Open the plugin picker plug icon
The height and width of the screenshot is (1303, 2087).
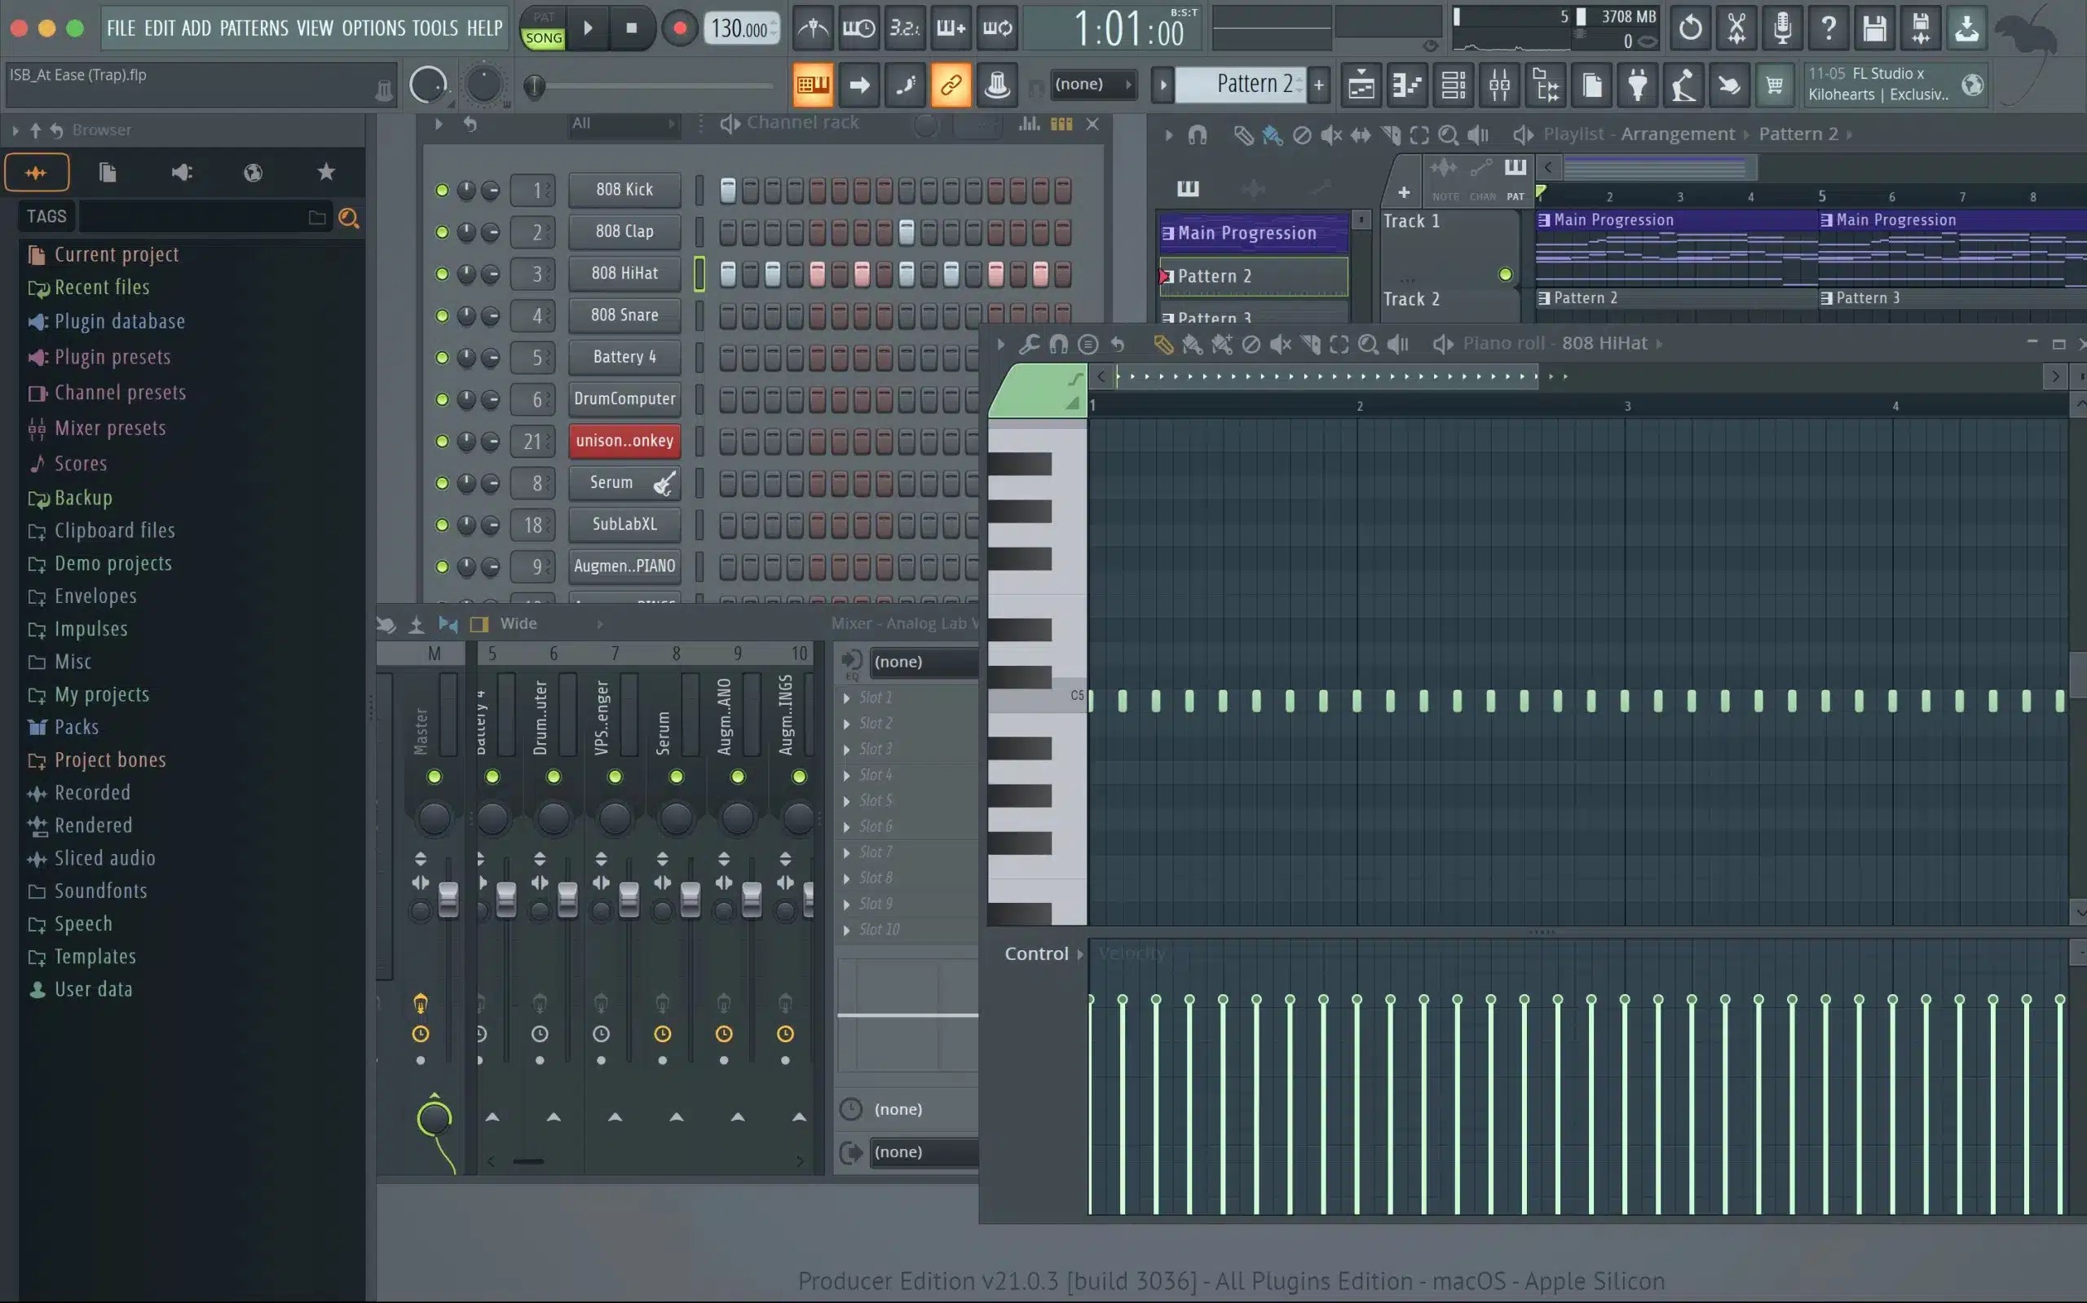pyautogui.click(x=1637, y=86)
